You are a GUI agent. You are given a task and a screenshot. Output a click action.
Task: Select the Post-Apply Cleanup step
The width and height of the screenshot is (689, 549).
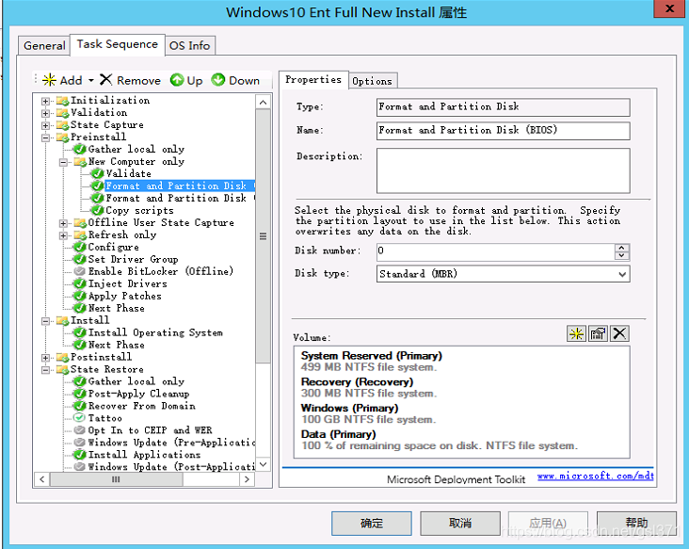138,394
